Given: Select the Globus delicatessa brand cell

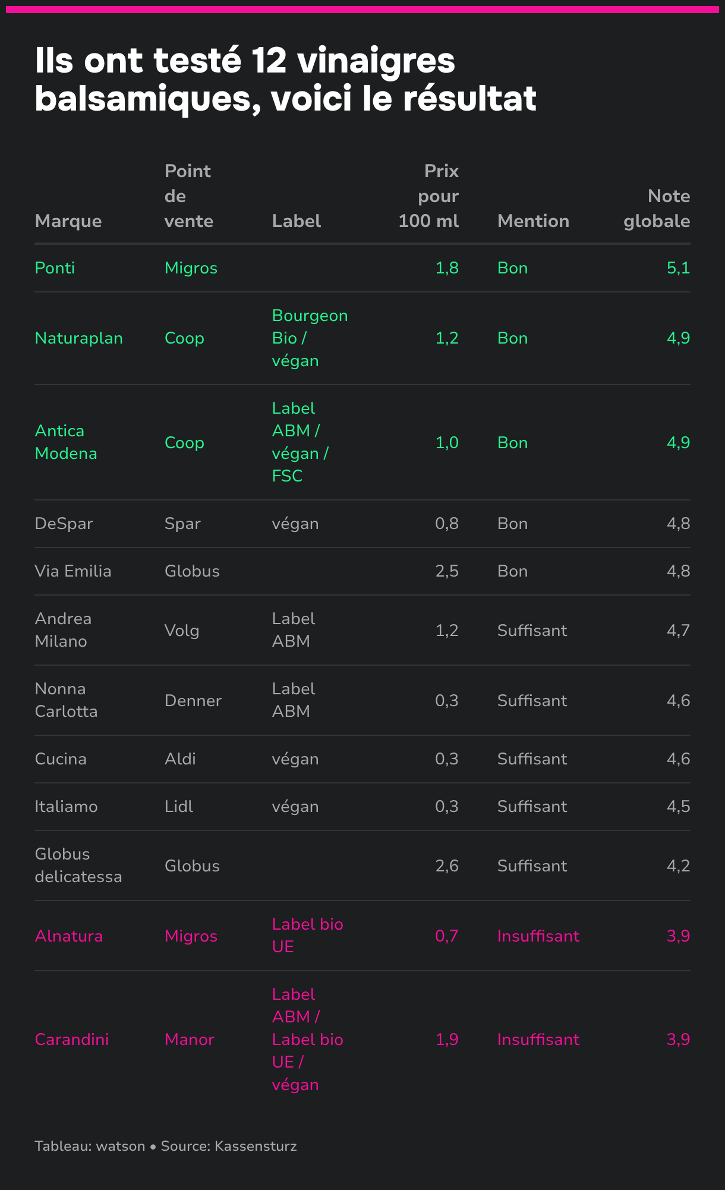Looking at the screenshot, I should click(78, 865).
